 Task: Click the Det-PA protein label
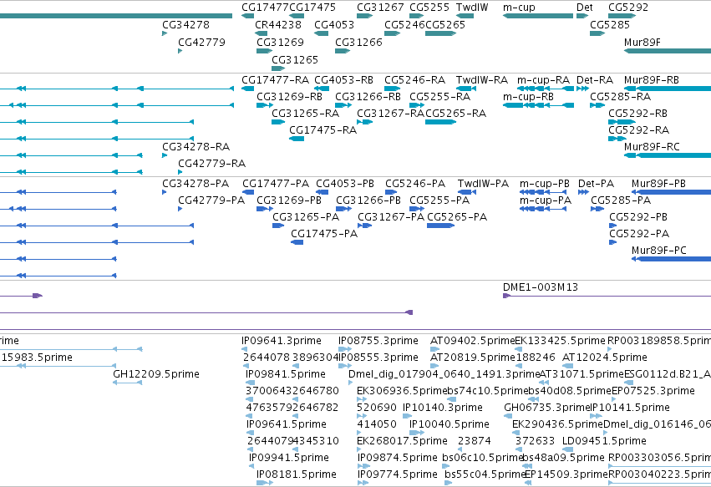(x=596, y=184)
